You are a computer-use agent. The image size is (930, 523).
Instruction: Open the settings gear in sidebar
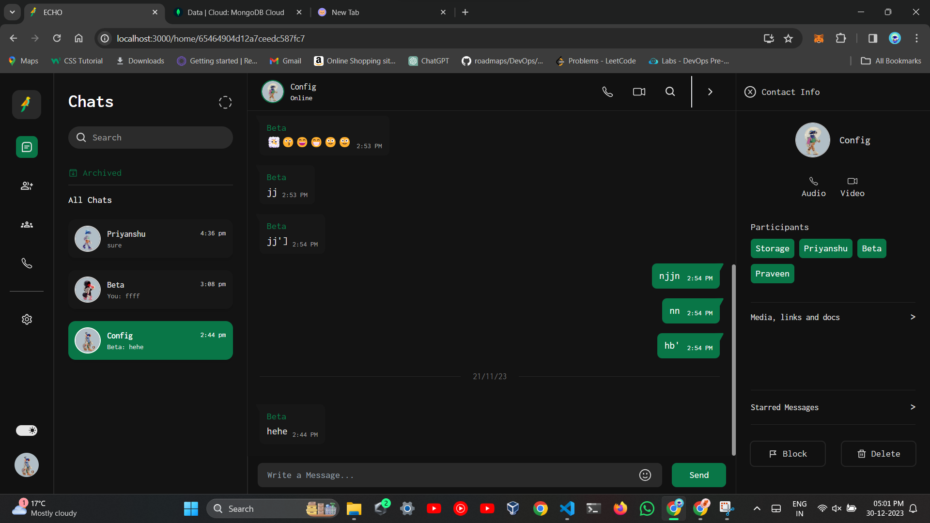pos(27,319)
